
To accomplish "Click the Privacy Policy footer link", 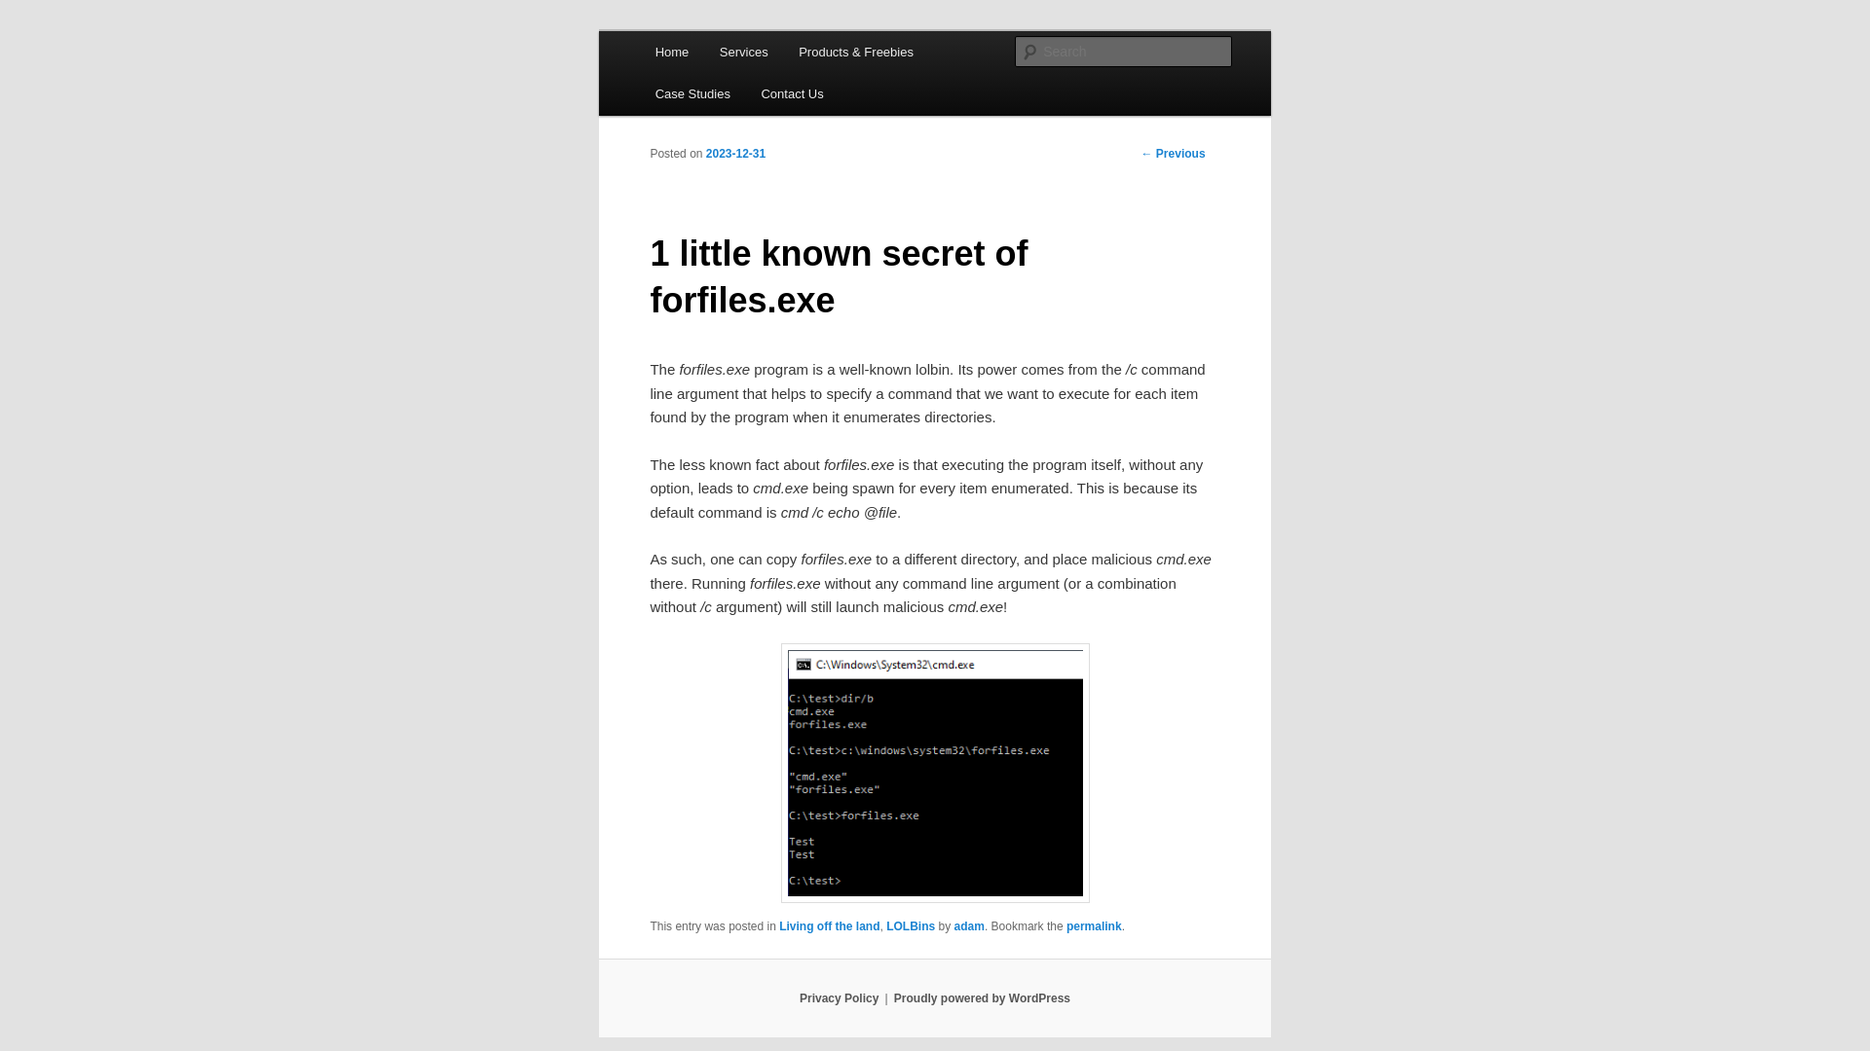I will (x=839, y=997).
